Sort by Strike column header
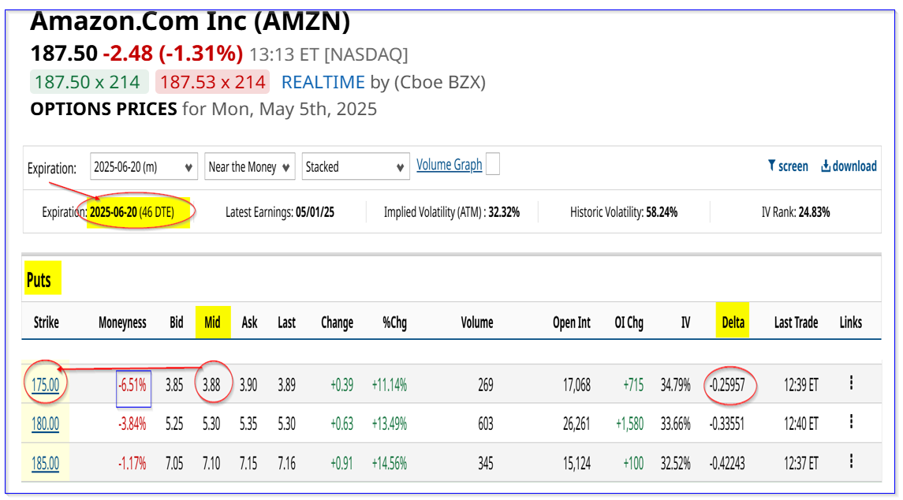 [47, 323]
